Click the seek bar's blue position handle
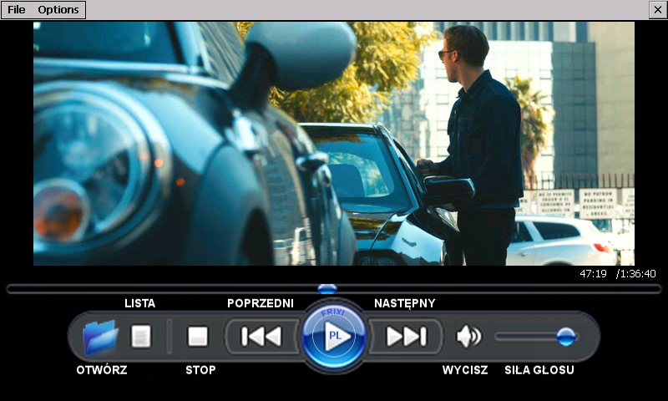The image size is (668, 401). [x=327, y=289]
